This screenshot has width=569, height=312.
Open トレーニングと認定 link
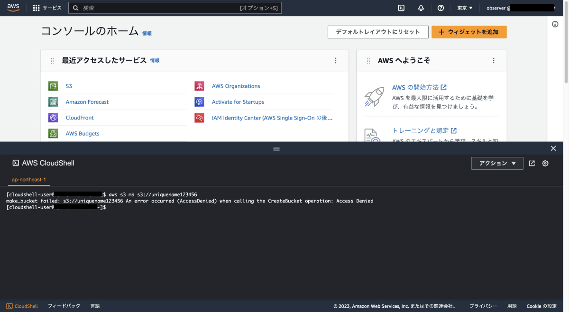424,130
